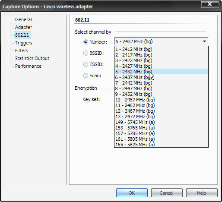
Task: Select channel 149 - 5745 MHz (a)
Action: click(x=161, y=122)
